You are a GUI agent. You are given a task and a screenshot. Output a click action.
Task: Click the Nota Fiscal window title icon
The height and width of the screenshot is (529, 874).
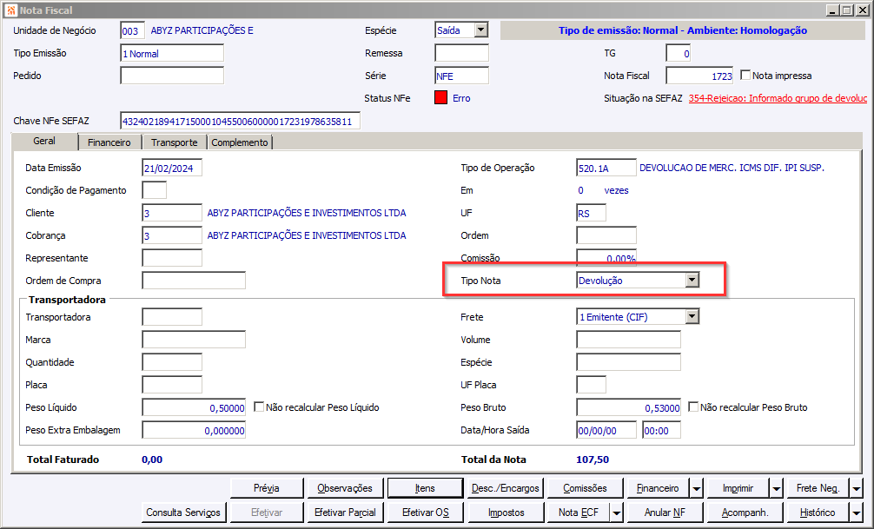(10, 10)
